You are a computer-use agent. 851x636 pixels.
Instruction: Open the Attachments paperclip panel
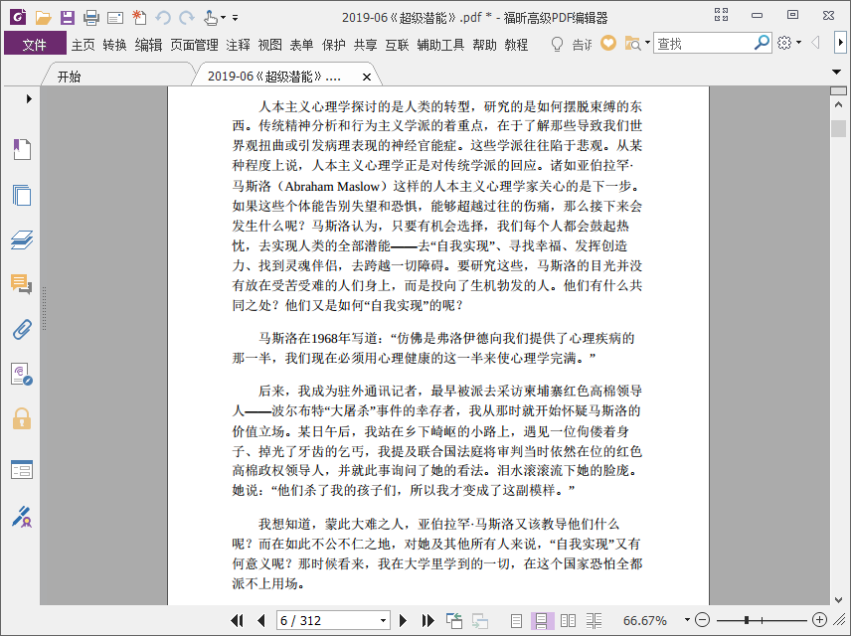pos(22,329)
